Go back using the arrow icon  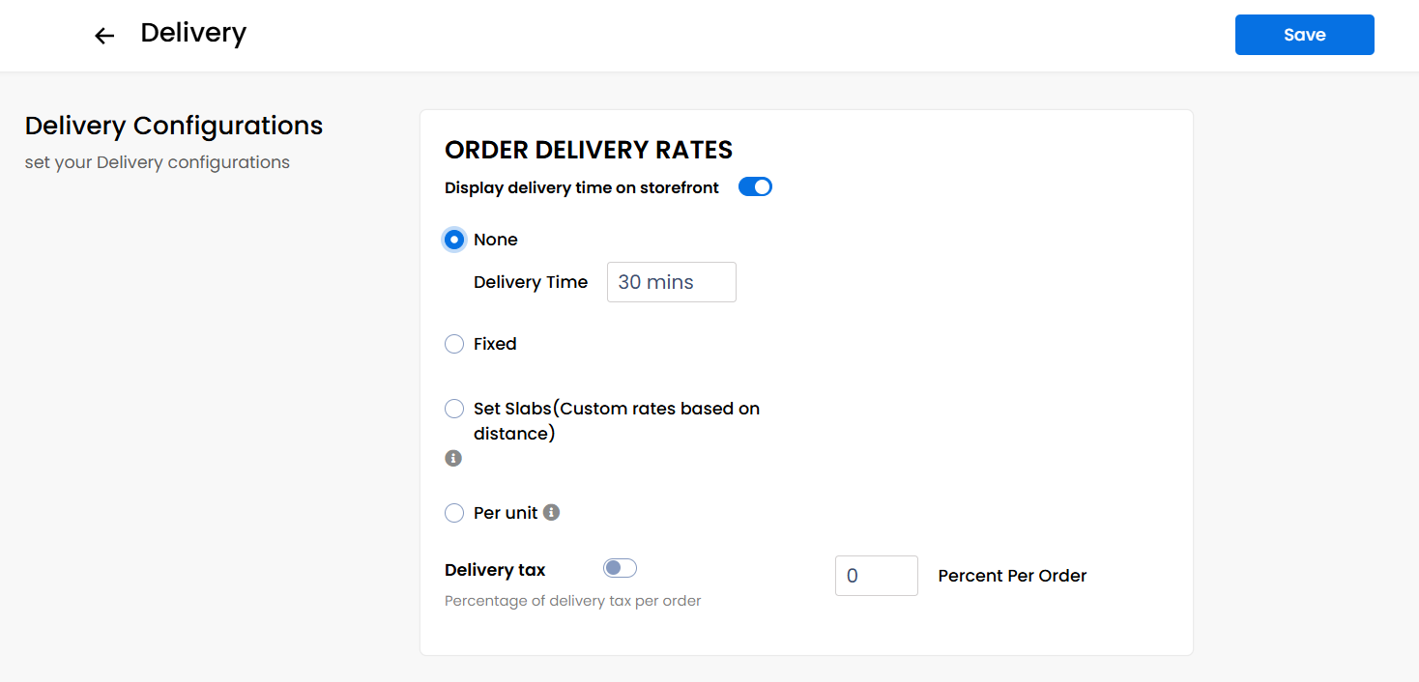(104, 36)
